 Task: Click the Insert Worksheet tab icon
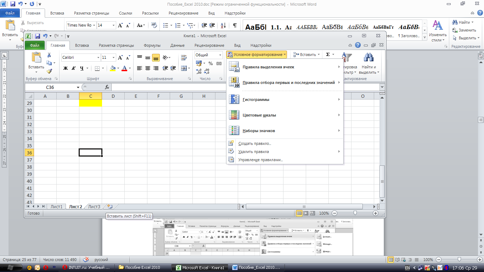click(x=110, y=206)
